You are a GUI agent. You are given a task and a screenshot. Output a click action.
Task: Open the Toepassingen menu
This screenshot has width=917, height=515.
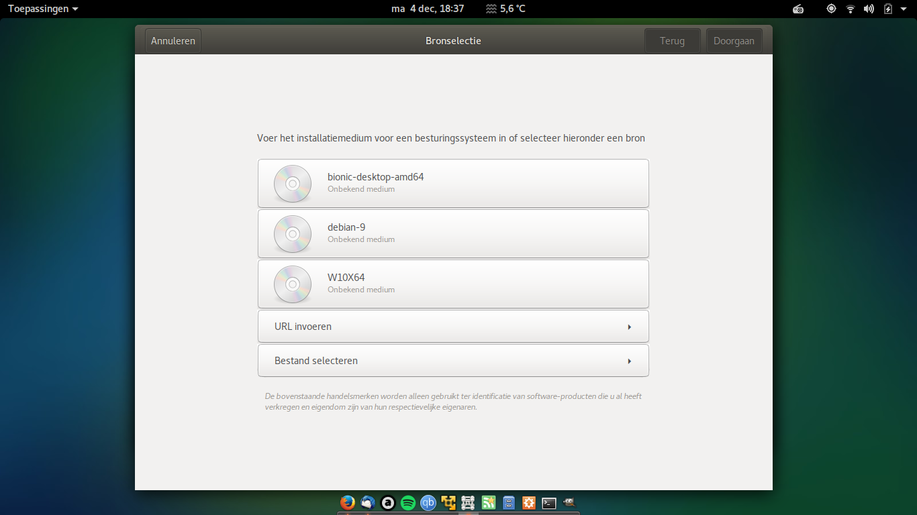coord(43,9)
